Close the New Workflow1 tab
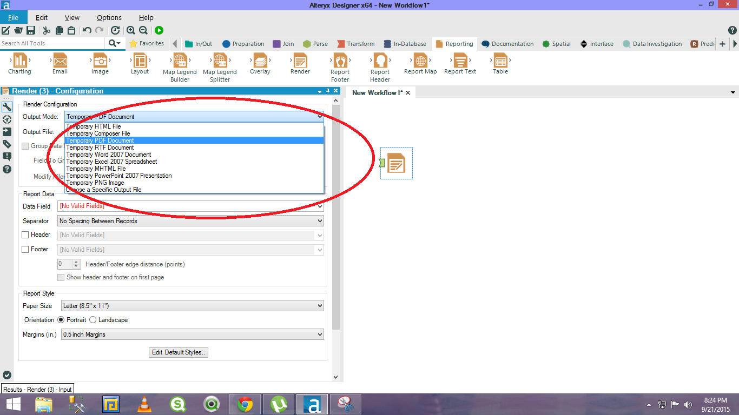 coord(408,93)
